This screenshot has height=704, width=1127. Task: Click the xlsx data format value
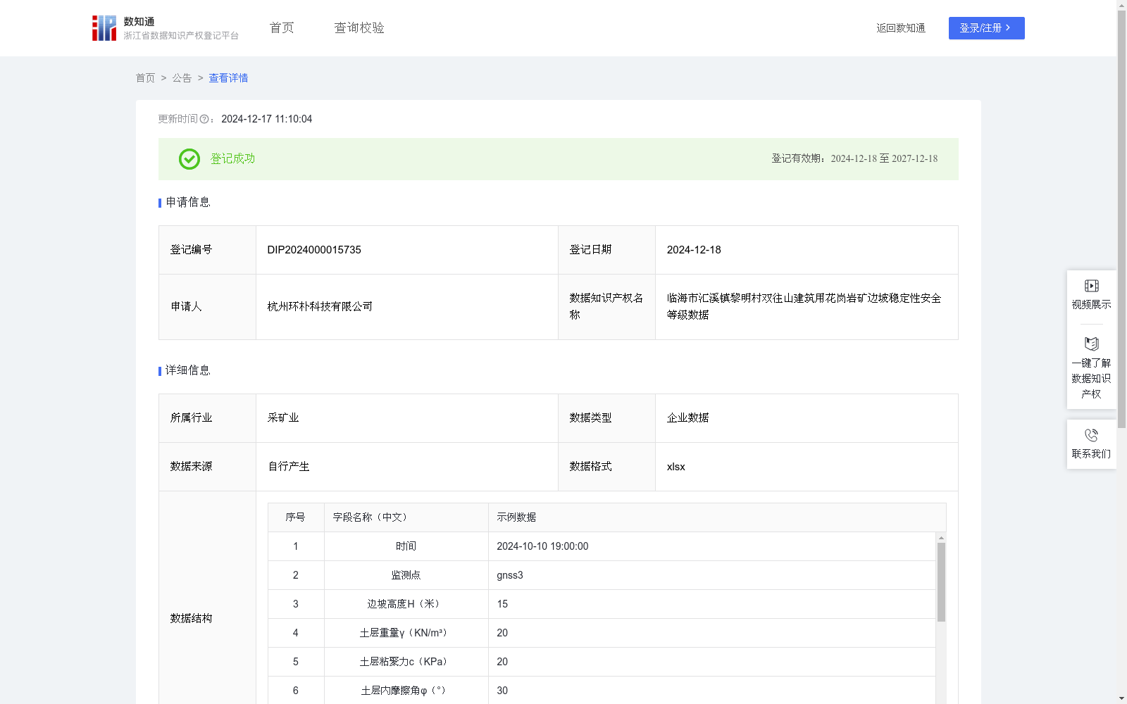[676, 467]
